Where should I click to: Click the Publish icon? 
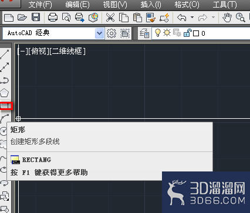(80, 18)
